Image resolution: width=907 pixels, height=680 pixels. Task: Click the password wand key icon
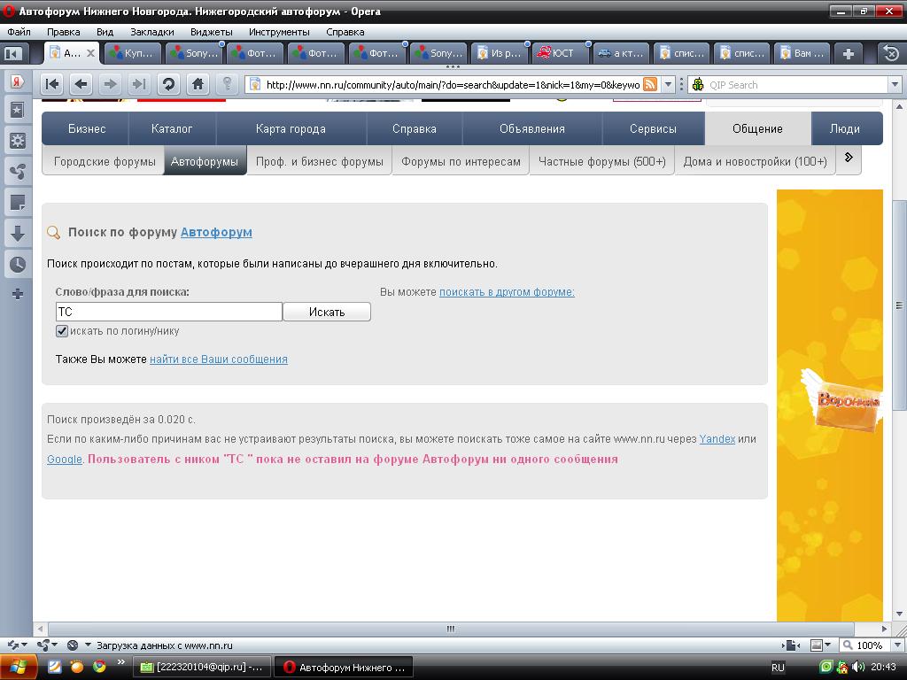(x=228, y=84)
